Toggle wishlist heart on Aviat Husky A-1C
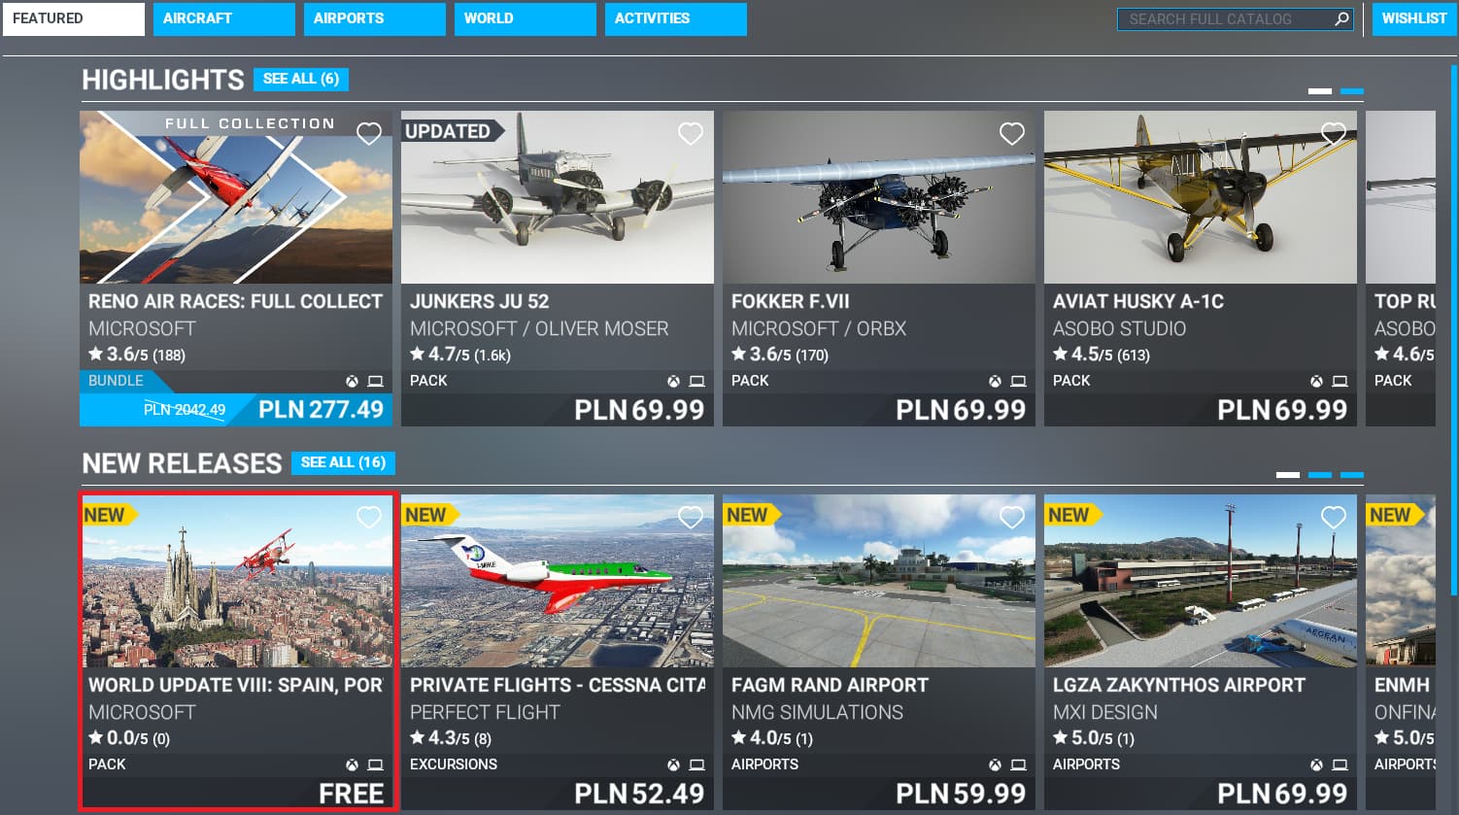 click(x=1334, y=134)
